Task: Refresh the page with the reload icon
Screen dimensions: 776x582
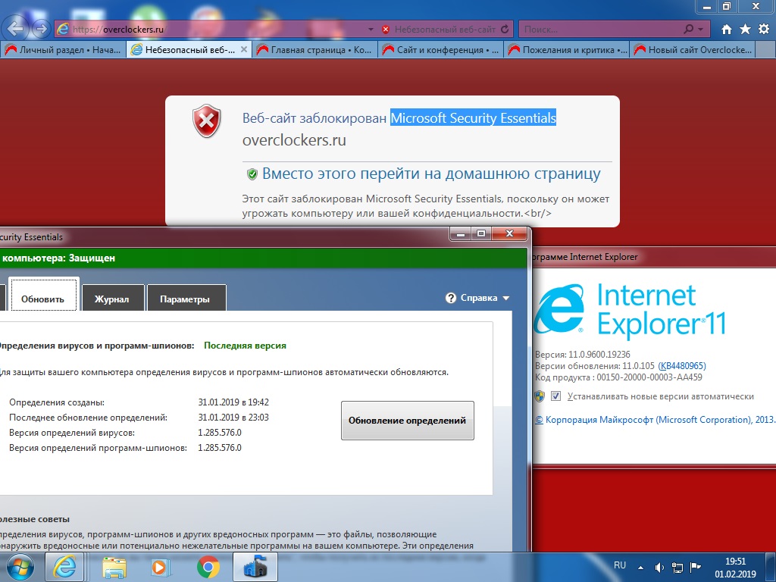Action: (x=505, y=30)
